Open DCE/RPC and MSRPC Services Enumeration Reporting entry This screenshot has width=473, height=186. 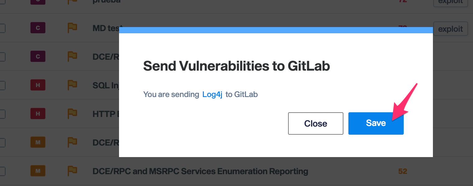pos(200,171)
